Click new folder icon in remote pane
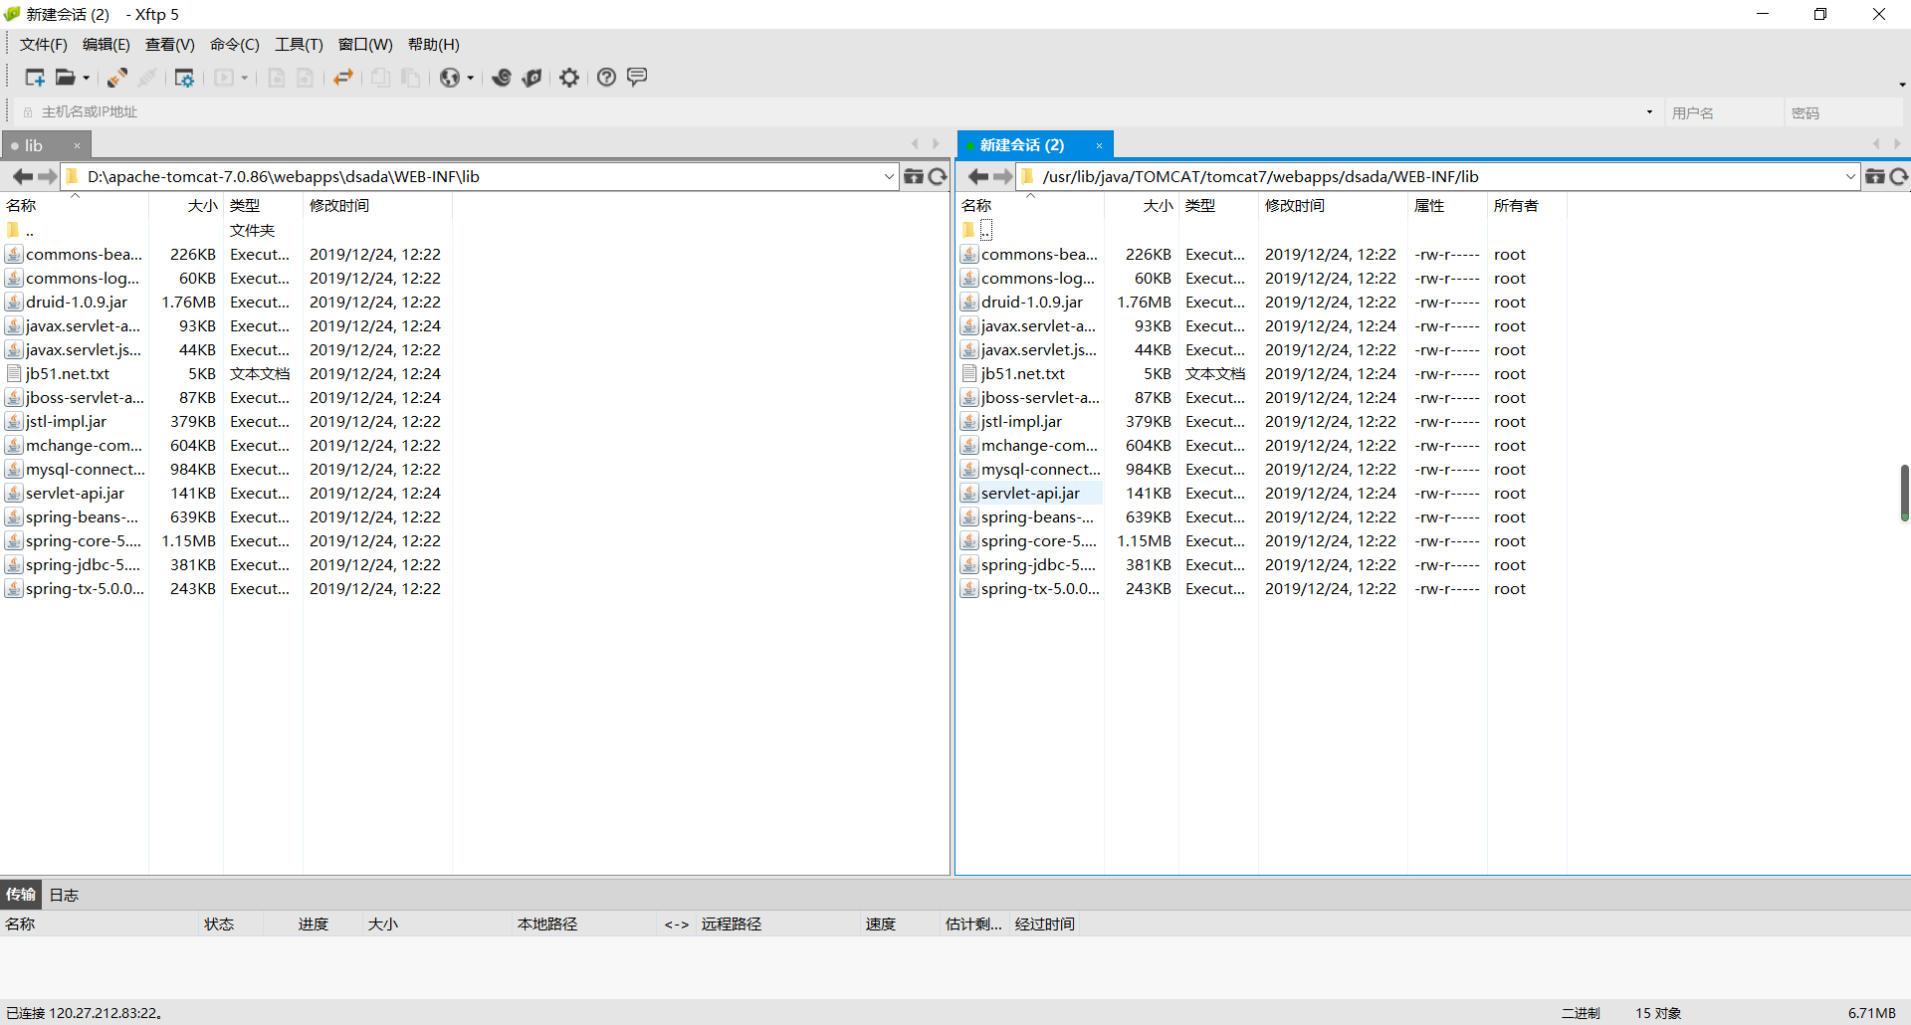This screenshot has width=1911, height=1025. pyautogui.click(x=1874, y=176)
